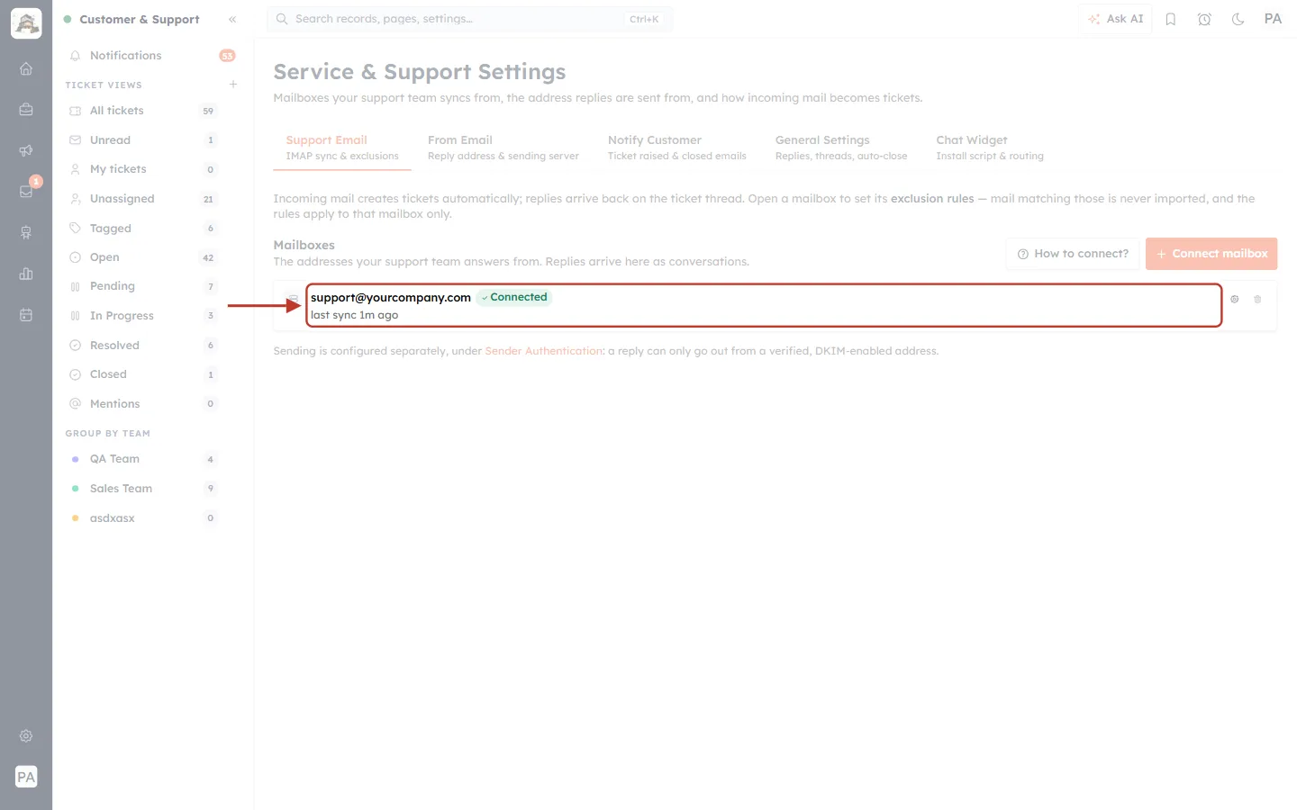Open the inbox icon with red badge
The height and width of the screenshot is (810, 1297).
click(26, 191)
